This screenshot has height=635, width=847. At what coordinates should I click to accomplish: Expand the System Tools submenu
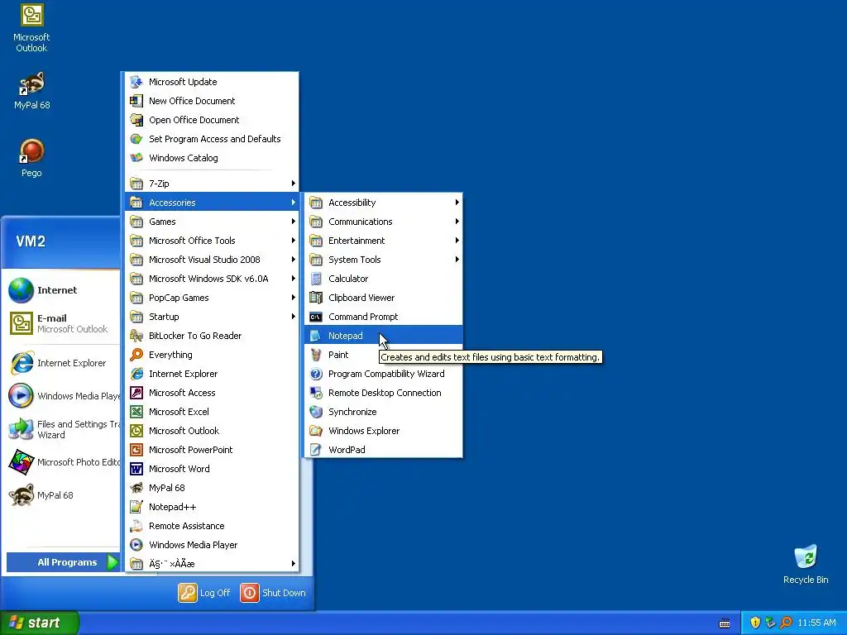[x=384, y=260]
